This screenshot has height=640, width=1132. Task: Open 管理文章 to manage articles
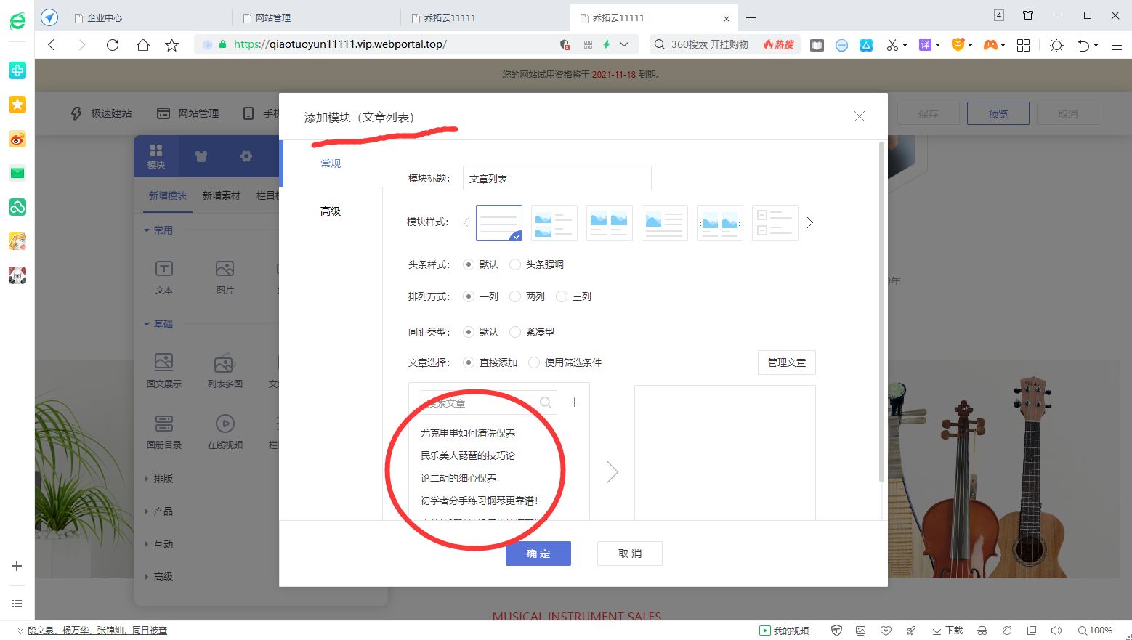point(786,362)
